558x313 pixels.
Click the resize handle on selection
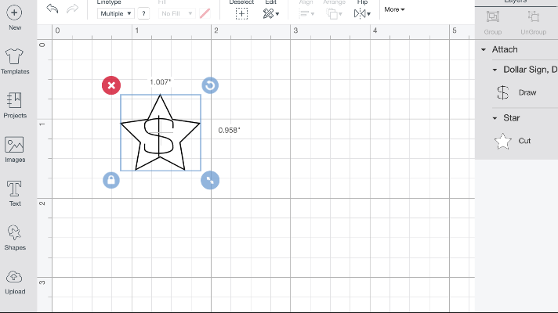coord(210,180)
